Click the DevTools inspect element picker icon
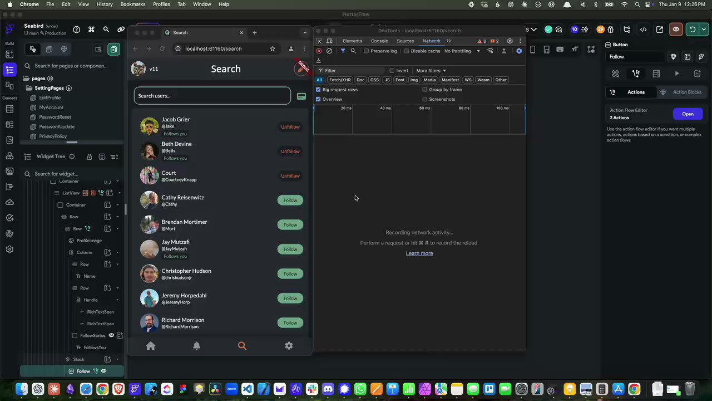 tap(319, 41)
